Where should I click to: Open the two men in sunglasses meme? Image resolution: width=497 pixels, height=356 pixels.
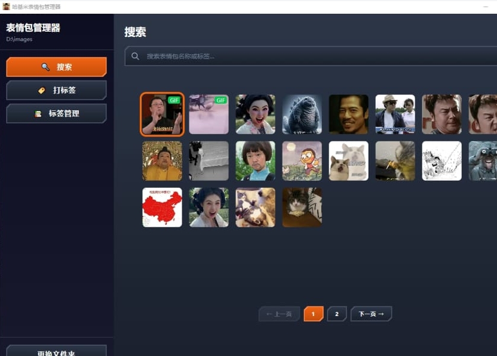pyautogui.click(x=395, y=114)
